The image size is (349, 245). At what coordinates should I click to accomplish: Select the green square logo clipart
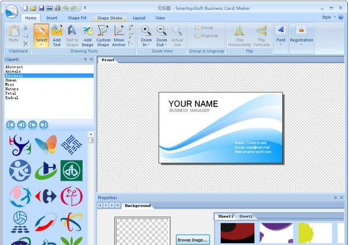(x=71, y=170)
